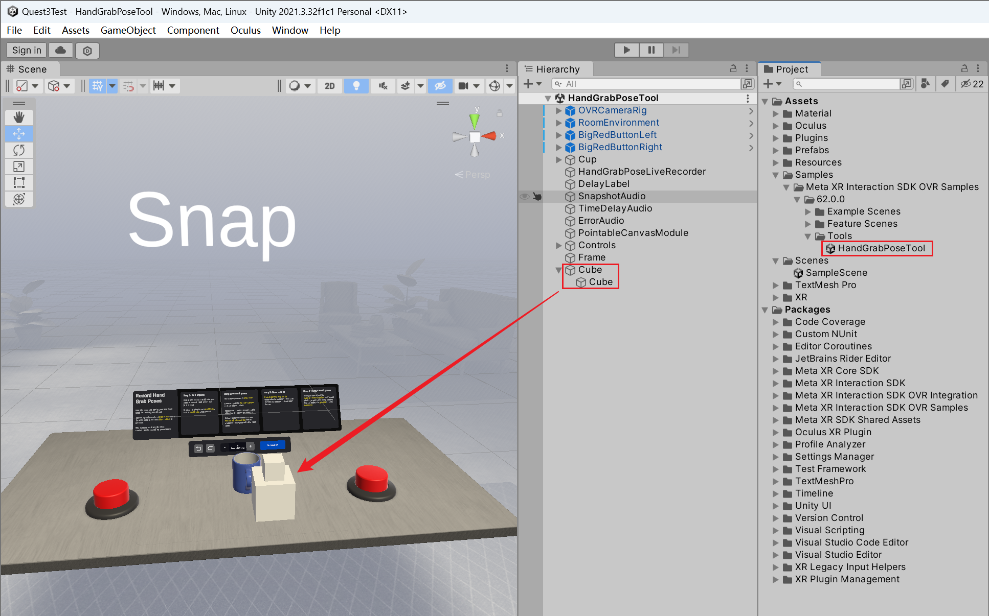Toggle SnapshotAudio visibility eye icon
Viewport: 989px width, 616px height.
point(525,197)
